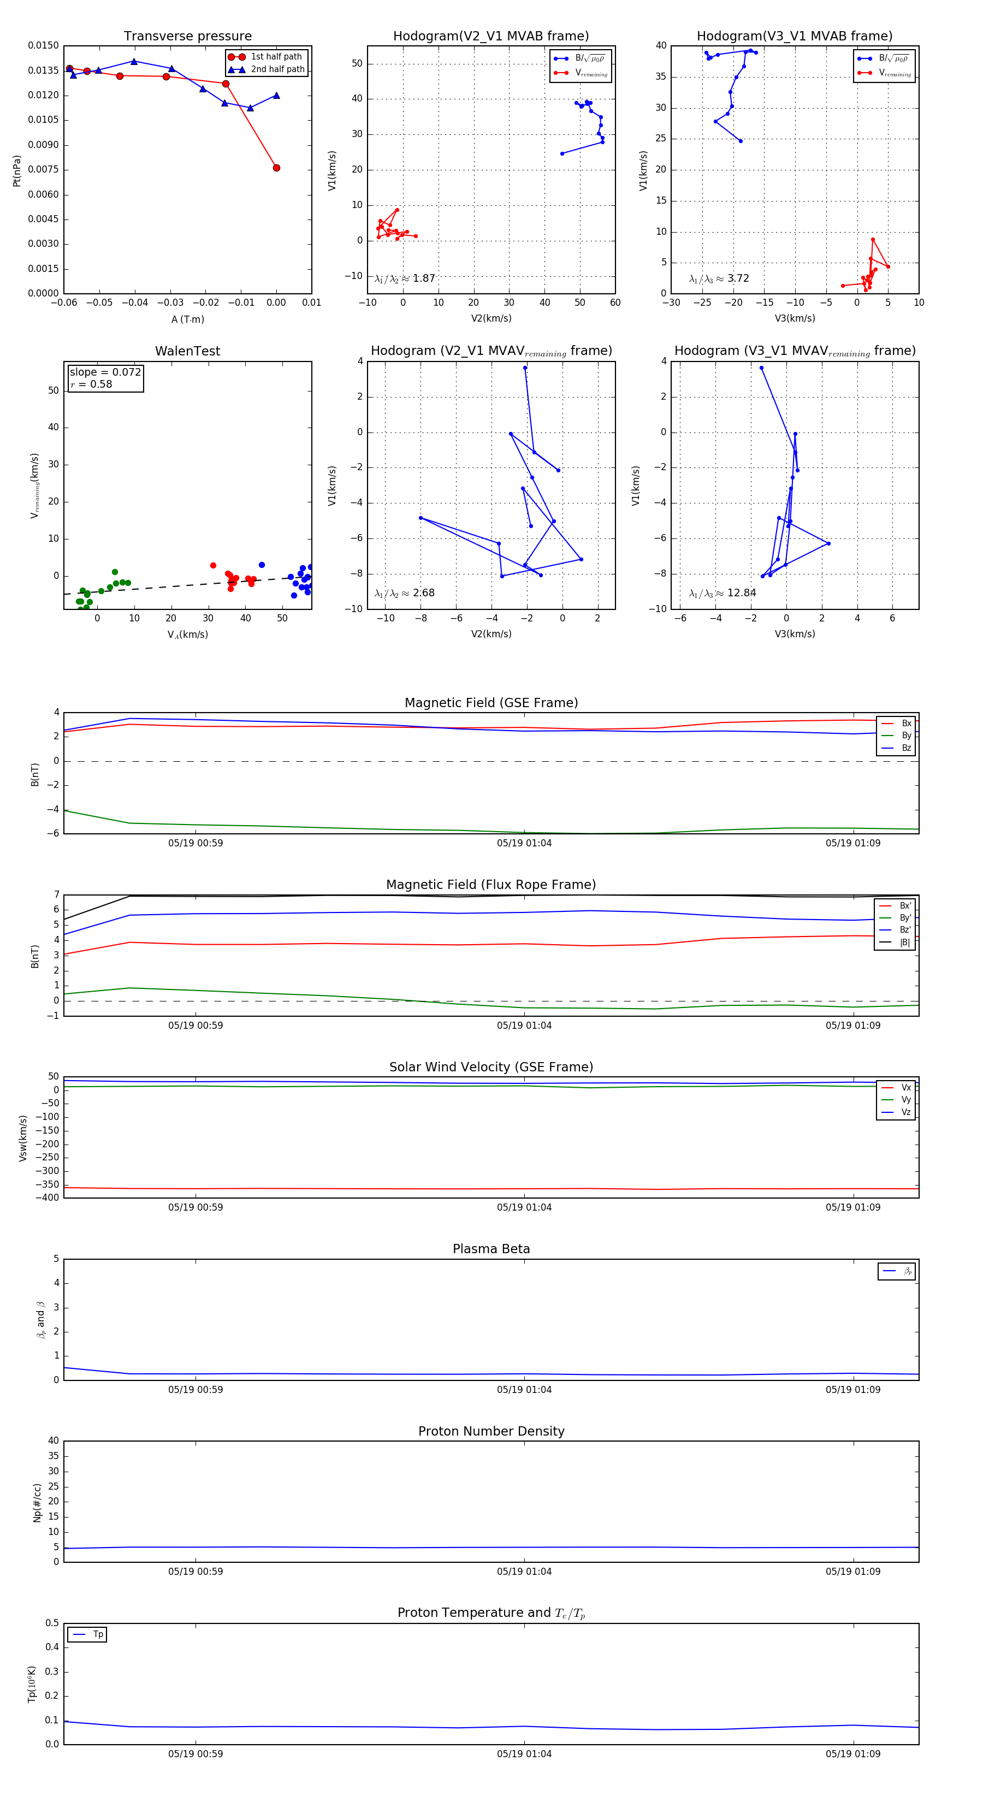Image resolution: width=983 pixels, height=1802 pixels.
Task: Select the λ1/λ2 ≈ 1.87 annotation
Action: pos(404,278)
